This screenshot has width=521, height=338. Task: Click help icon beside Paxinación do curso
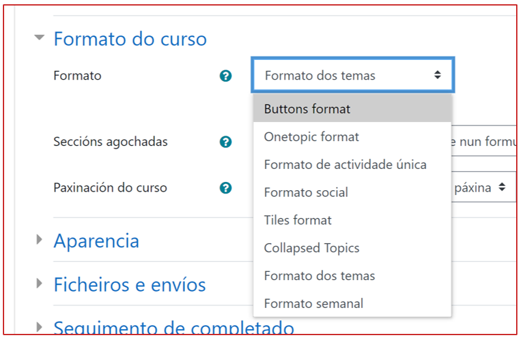pyautogui.click(x=226, y=188)
